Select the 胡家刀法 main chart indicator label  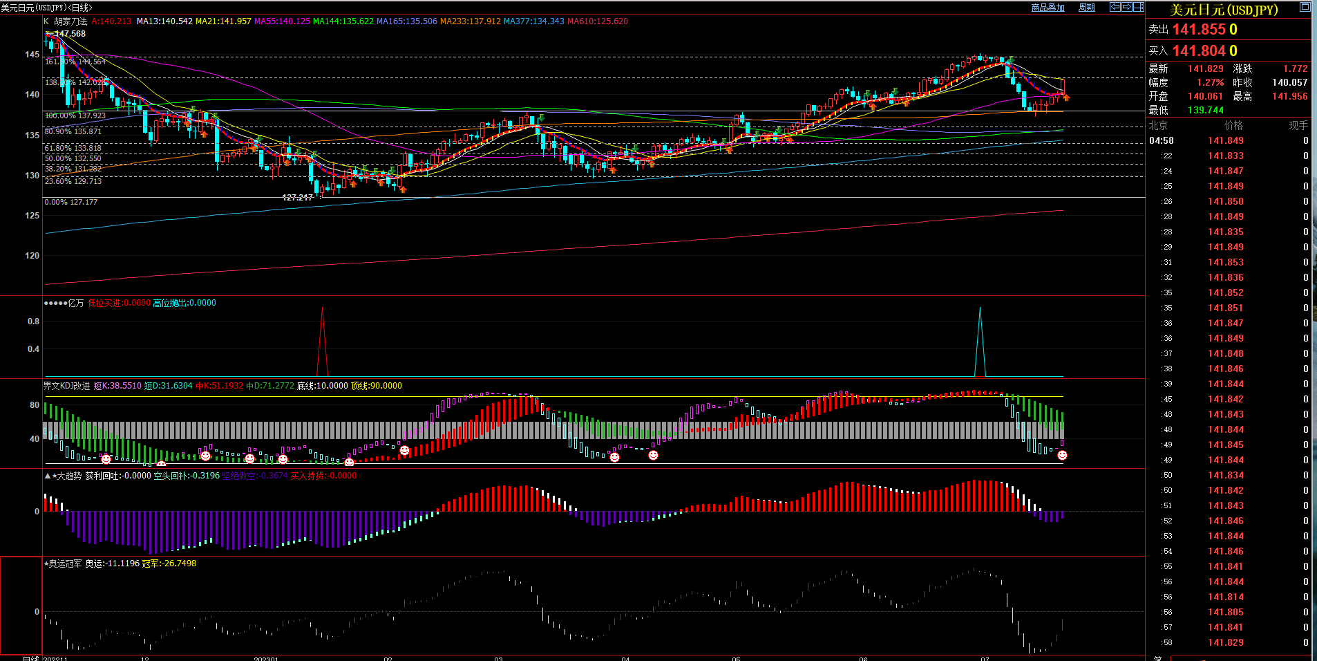(70, 21)
